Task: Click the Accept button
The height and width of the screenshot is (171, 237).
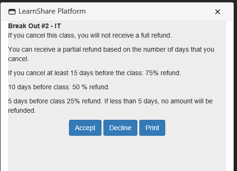Action: (x=85, y=128)
